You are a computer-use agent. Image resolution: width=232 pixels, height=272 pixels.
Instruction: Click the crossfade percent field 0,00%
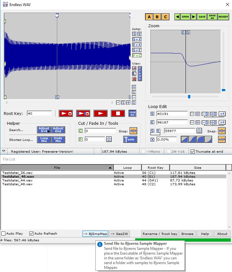[167, 139]
